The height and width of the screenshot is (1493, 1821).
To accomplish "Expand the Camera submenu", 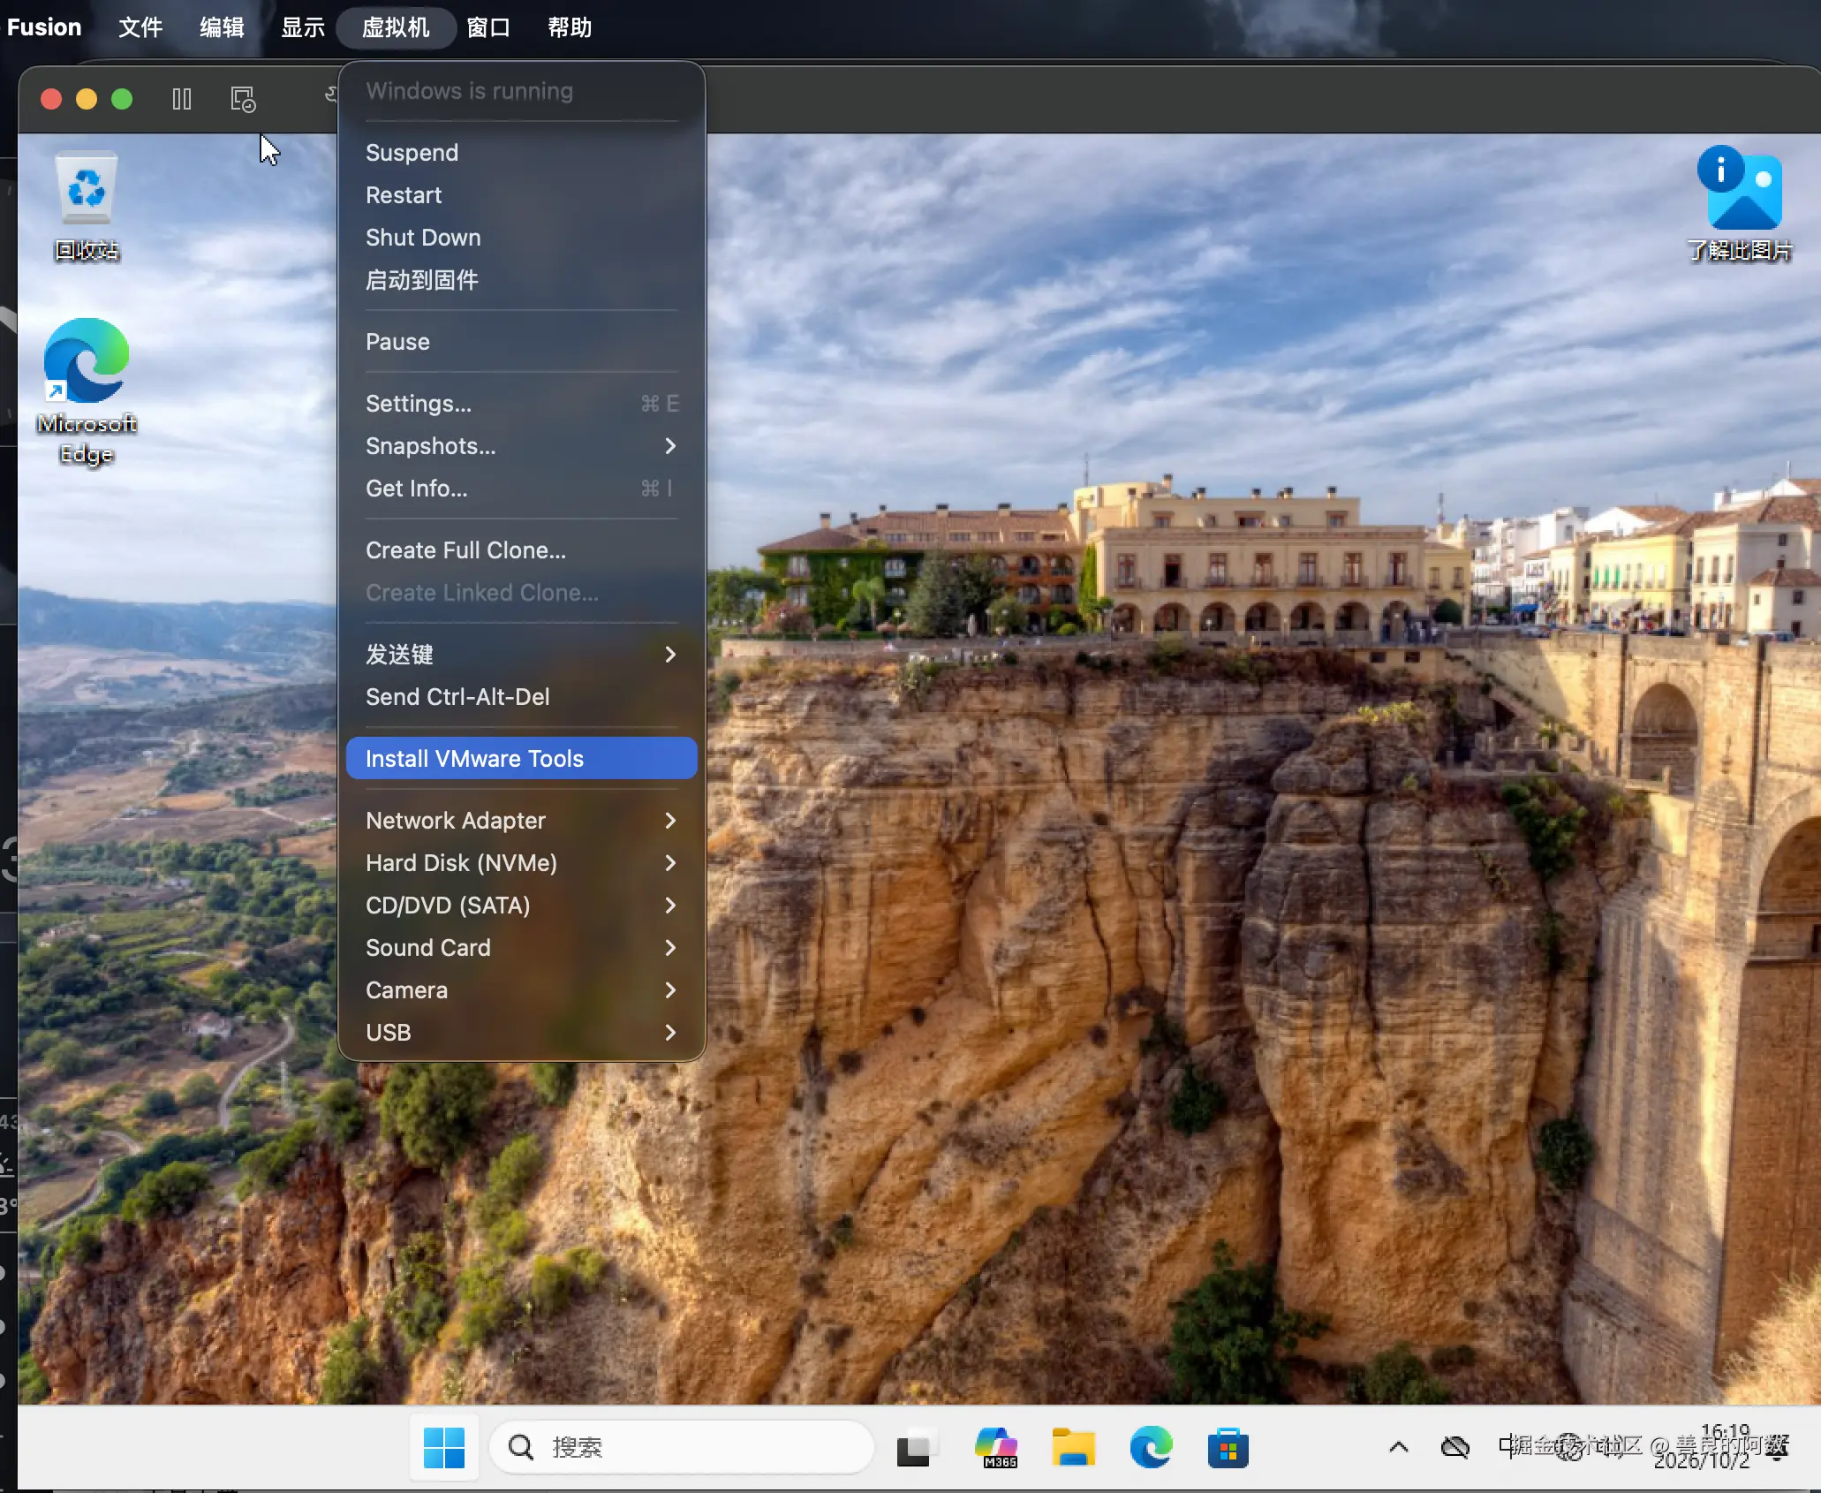I will coord(521,990).
